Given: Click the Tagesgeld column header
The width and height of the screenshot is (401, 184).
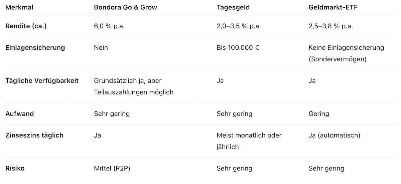Looking at the screenshot, I should click(x=233, y=7).
